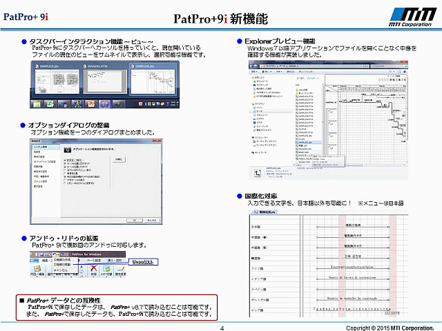Select the イタリア語 row label
The image size is (442, 331).
[x=258, y=279]
